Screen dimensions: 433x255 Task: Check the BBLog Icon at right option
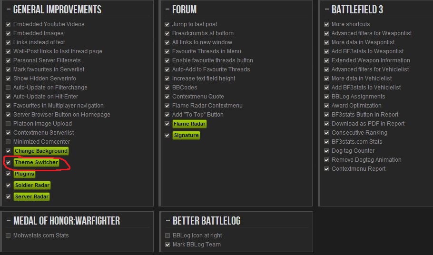click(x=167, y=235)
